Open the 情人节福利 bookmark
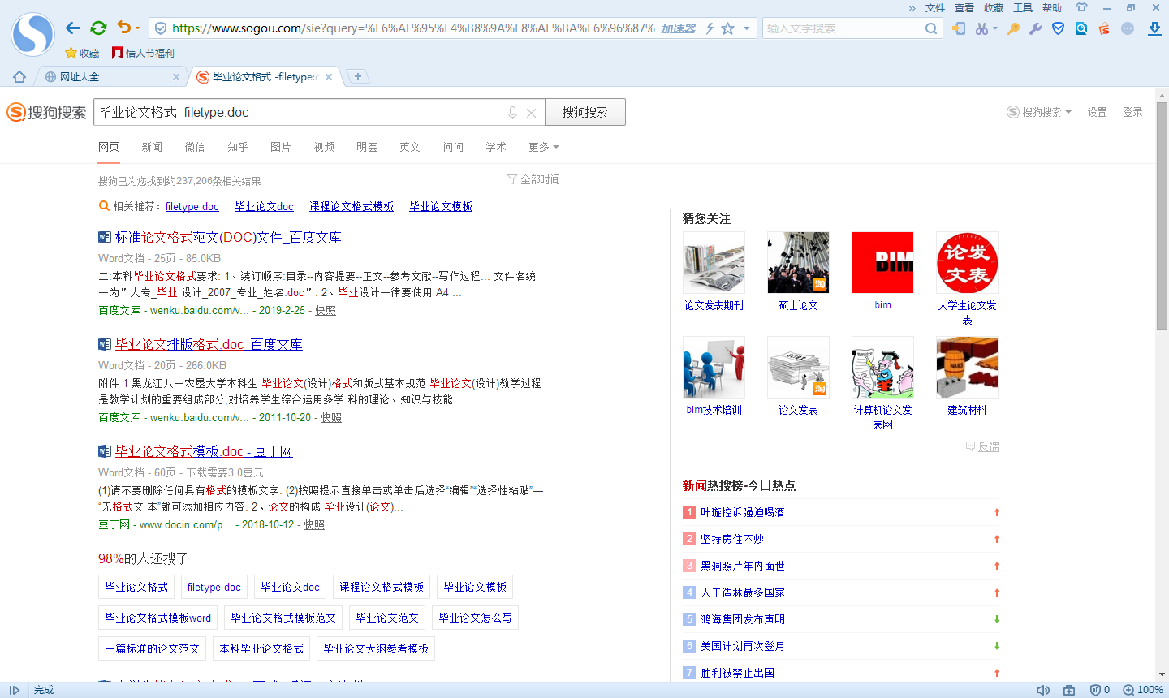The width and height of the screenshot is (1169, 698). click(x=143, y=53)
